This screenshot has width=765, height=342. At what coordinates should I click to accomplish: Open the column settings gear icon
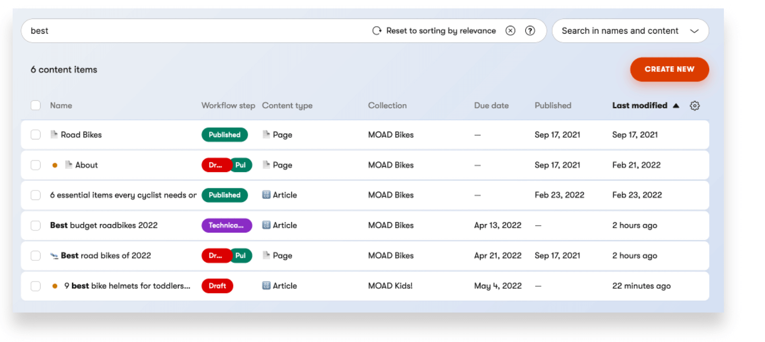[694, 106]
